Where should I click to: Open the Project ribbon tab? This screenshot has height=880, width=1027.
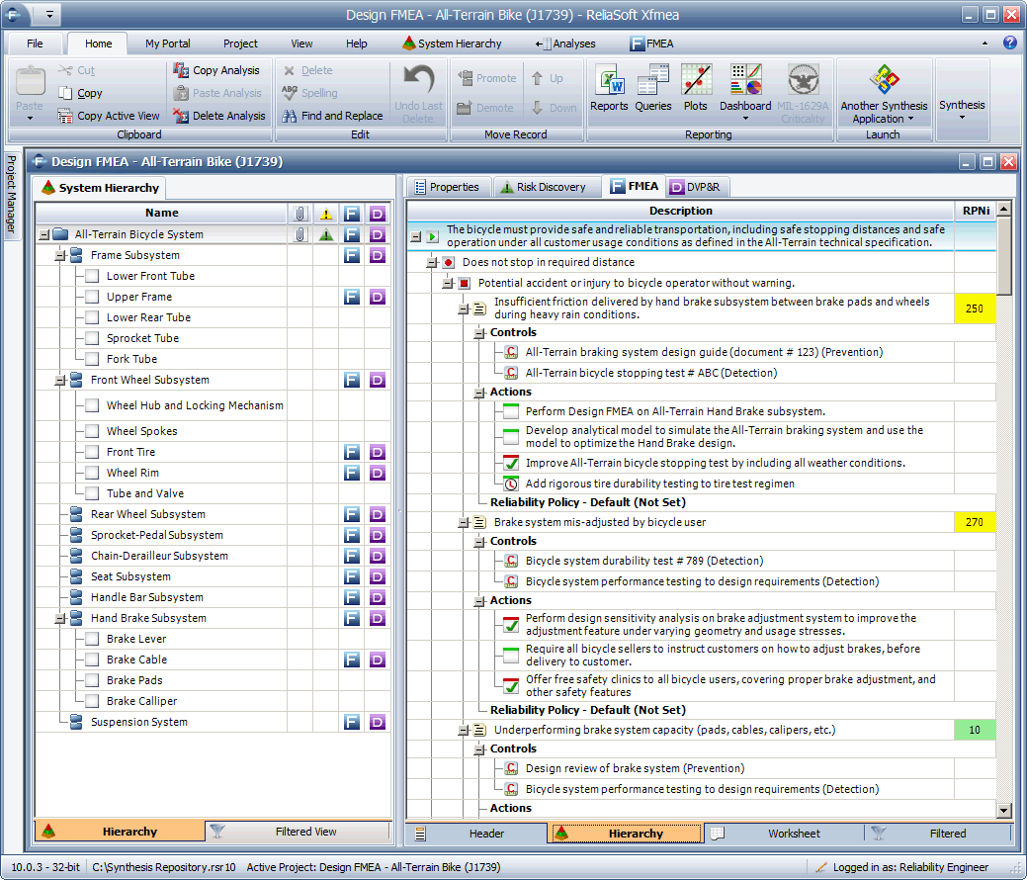240,44
